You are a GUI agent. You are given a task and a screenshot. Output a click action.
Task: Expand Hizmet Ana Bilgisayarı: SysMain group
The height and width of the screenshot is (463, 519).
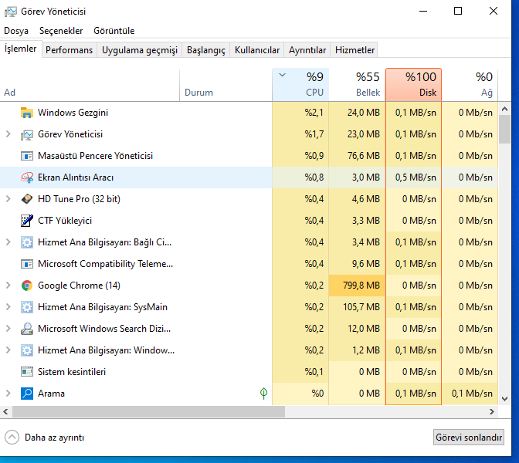[x=8, y=307]
